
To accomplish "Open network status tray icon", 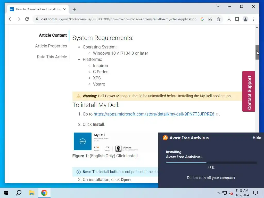I will [x=225, y=193].
